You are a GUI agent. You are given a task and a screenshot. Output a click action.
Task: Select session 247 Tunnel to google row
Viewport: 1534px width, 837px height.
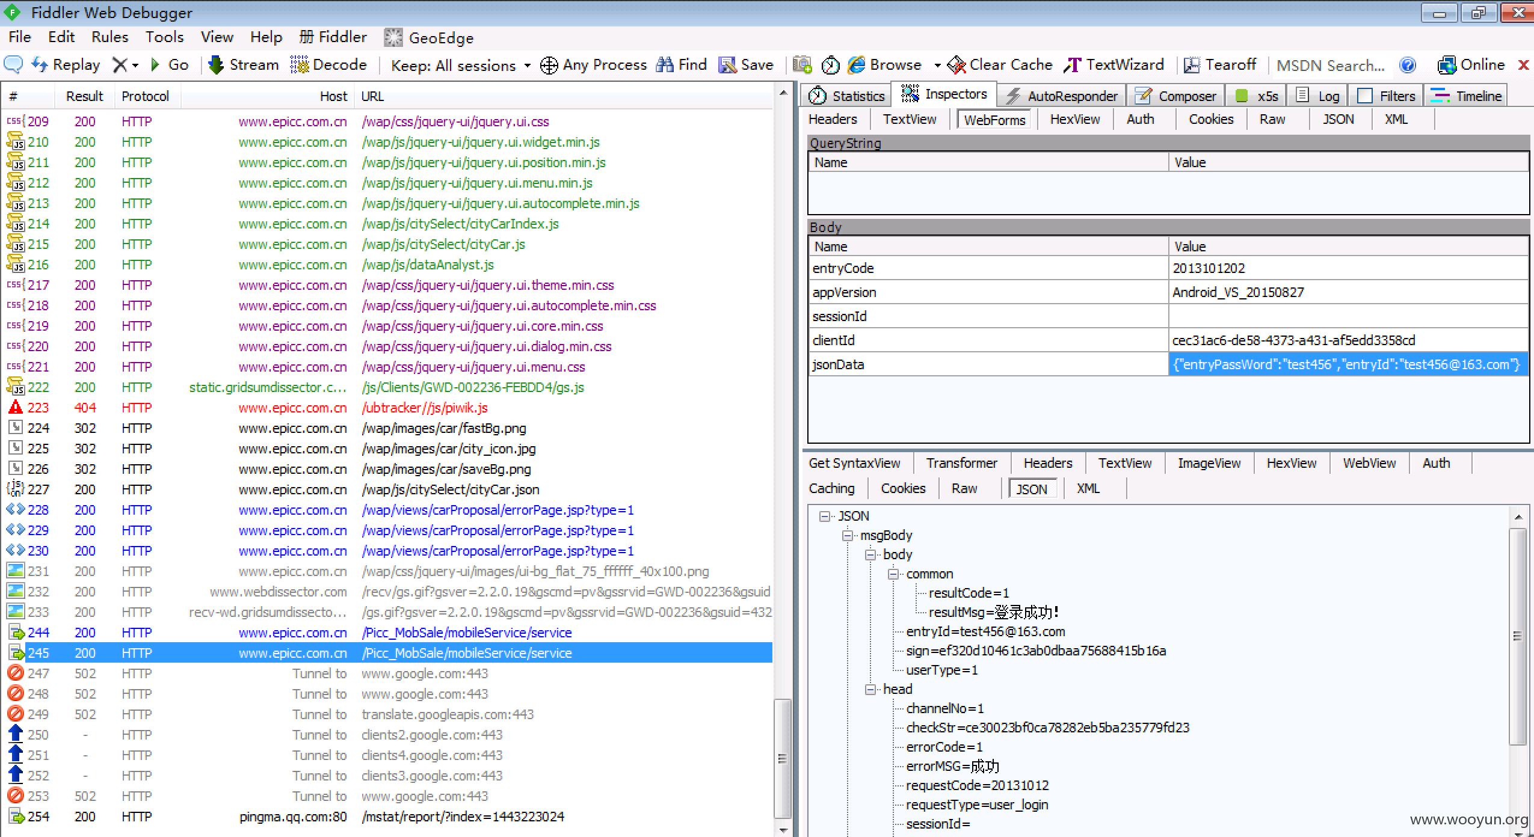pos(388,673)
